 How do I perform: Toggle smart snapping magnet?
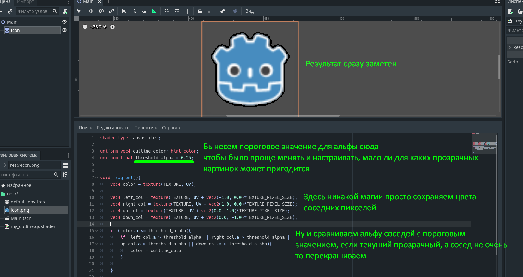coord(167,11)
